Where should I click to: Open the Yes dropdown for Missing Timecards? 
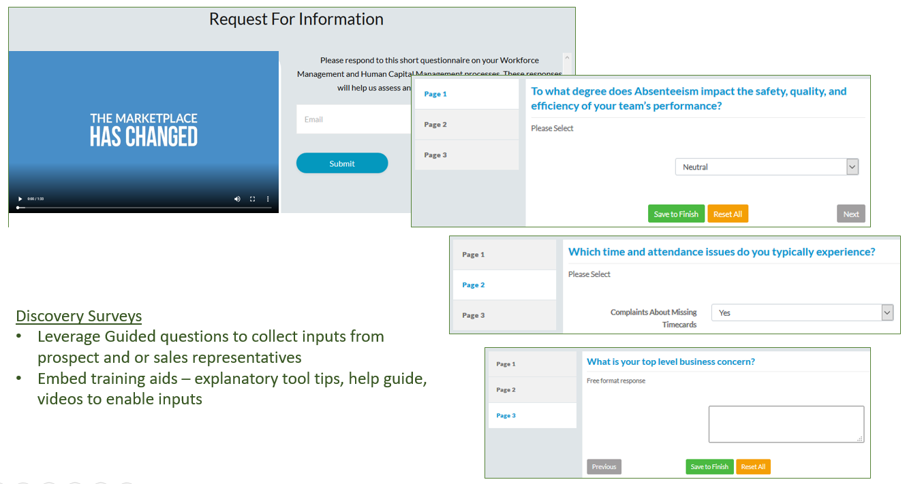(886, 312)
